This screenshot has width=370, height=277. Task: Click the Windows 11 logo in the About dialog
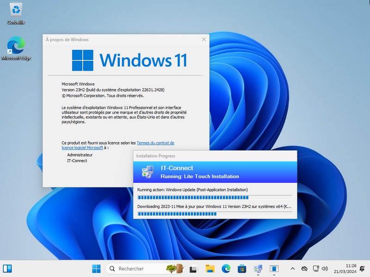(129, 60)
